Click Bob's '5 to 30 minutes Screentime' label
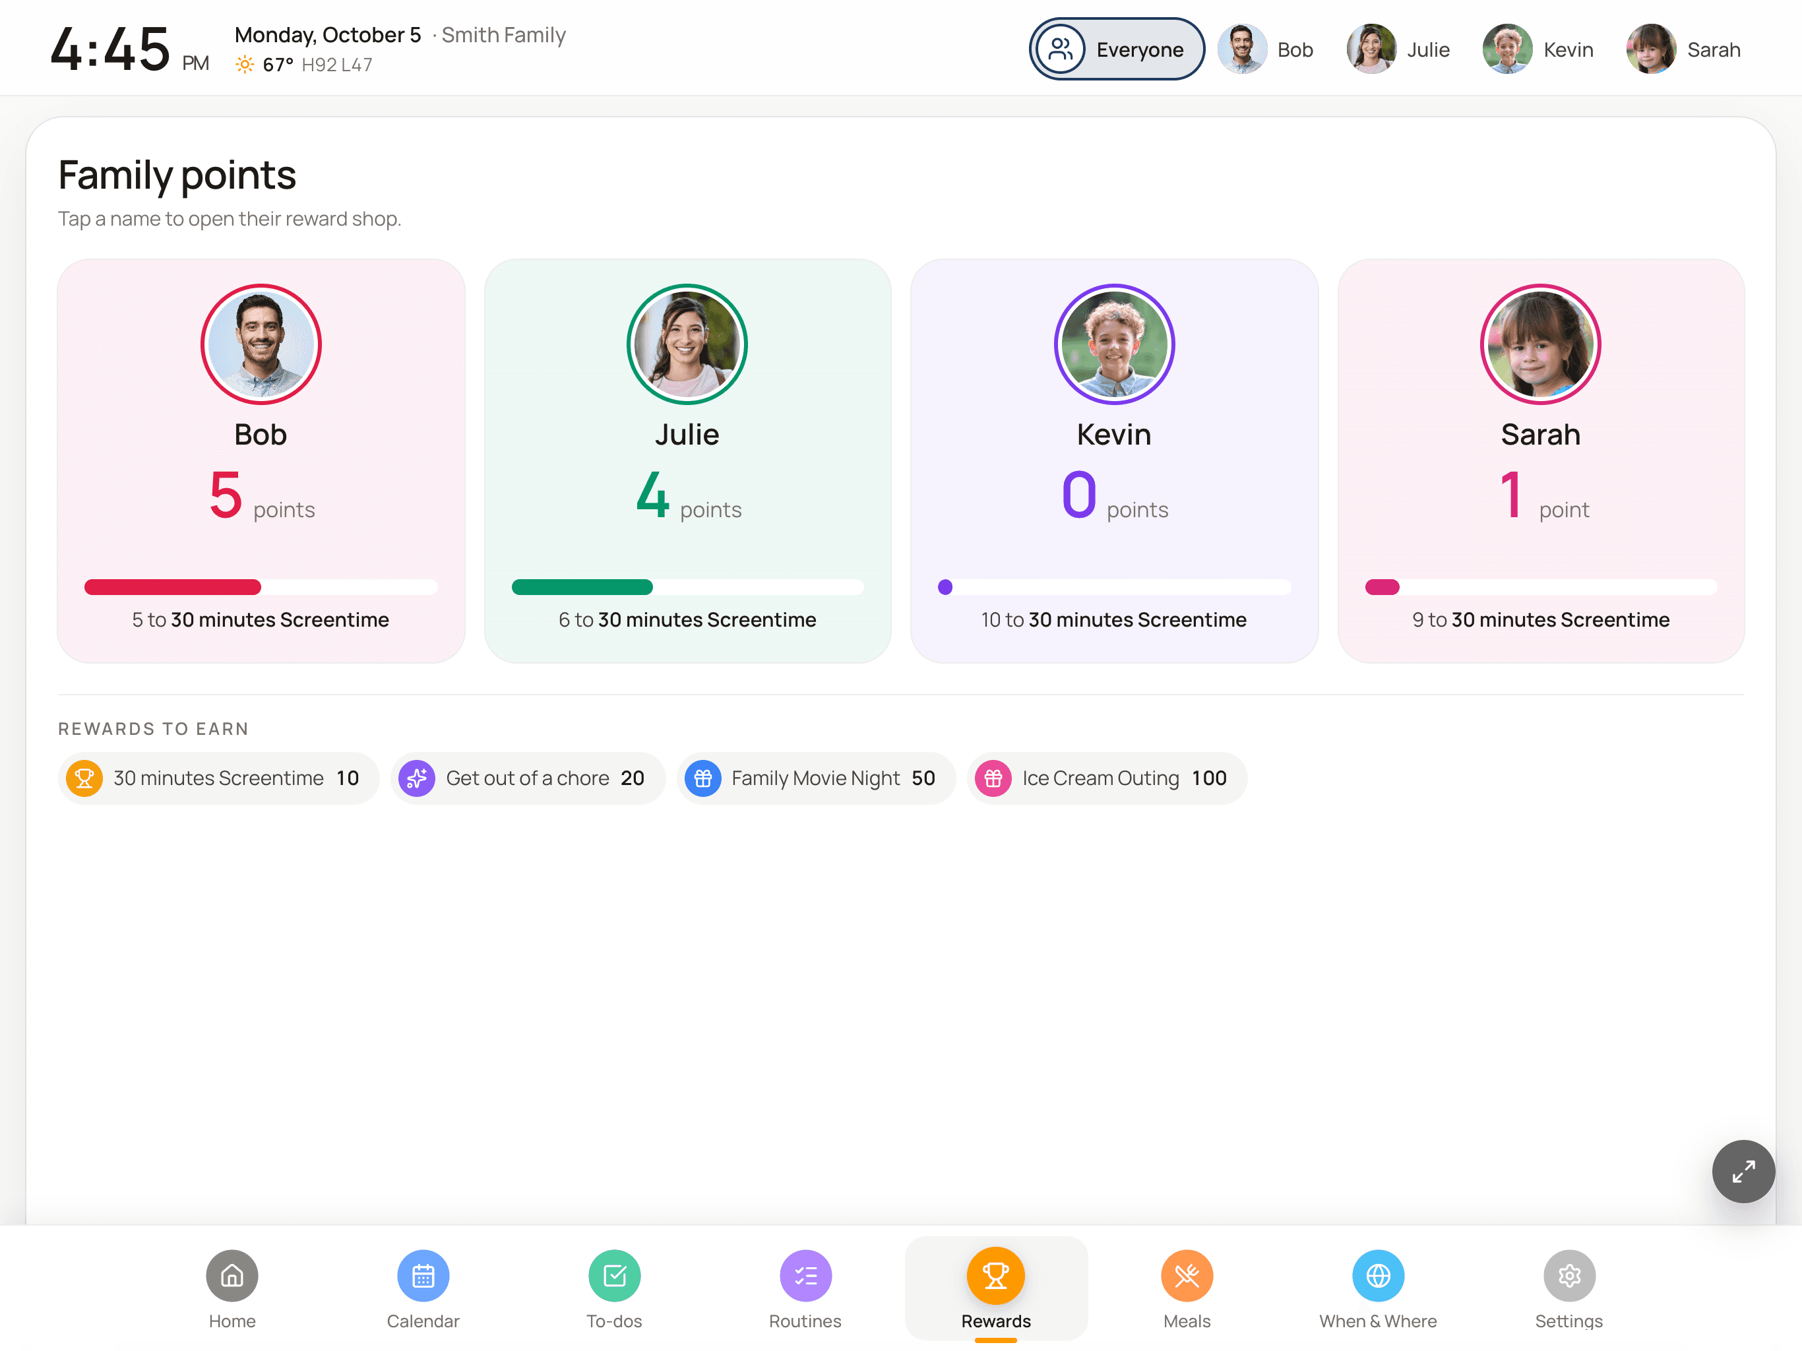Screen dimensions: 1802x1351 261,619
